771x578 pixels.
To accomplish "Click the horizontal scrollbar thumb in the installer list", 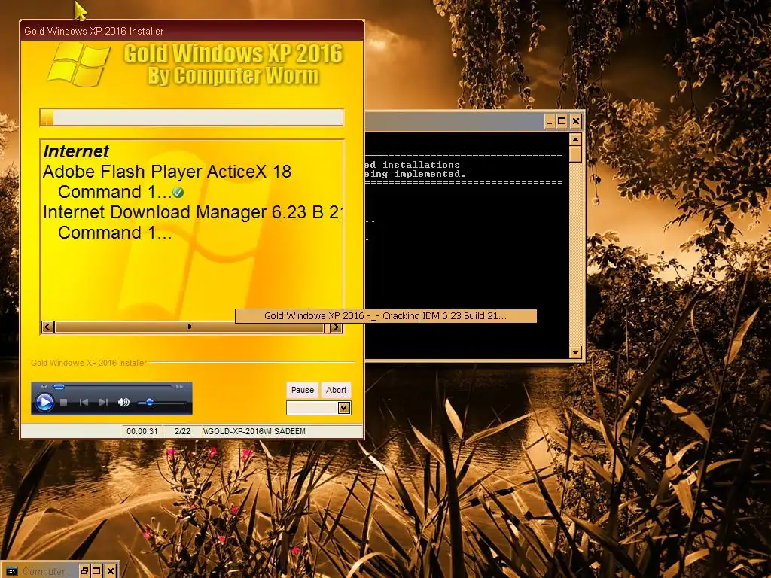I will pos(189,327).
